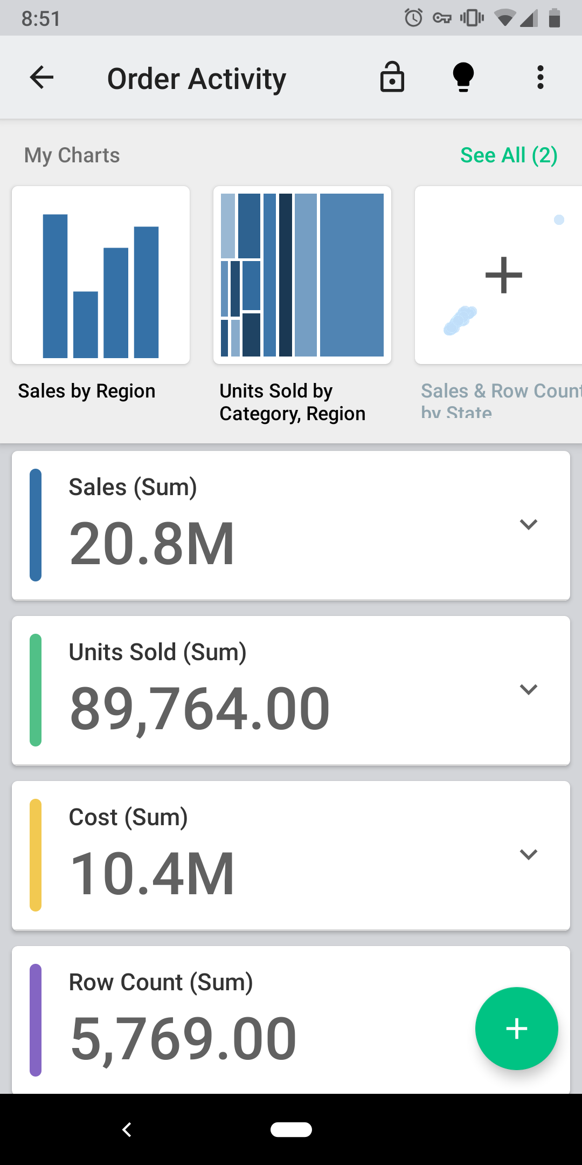This screenshot has height=1165, width=582.
Task: Open See All (2) charts link
Action: [509, 155]
